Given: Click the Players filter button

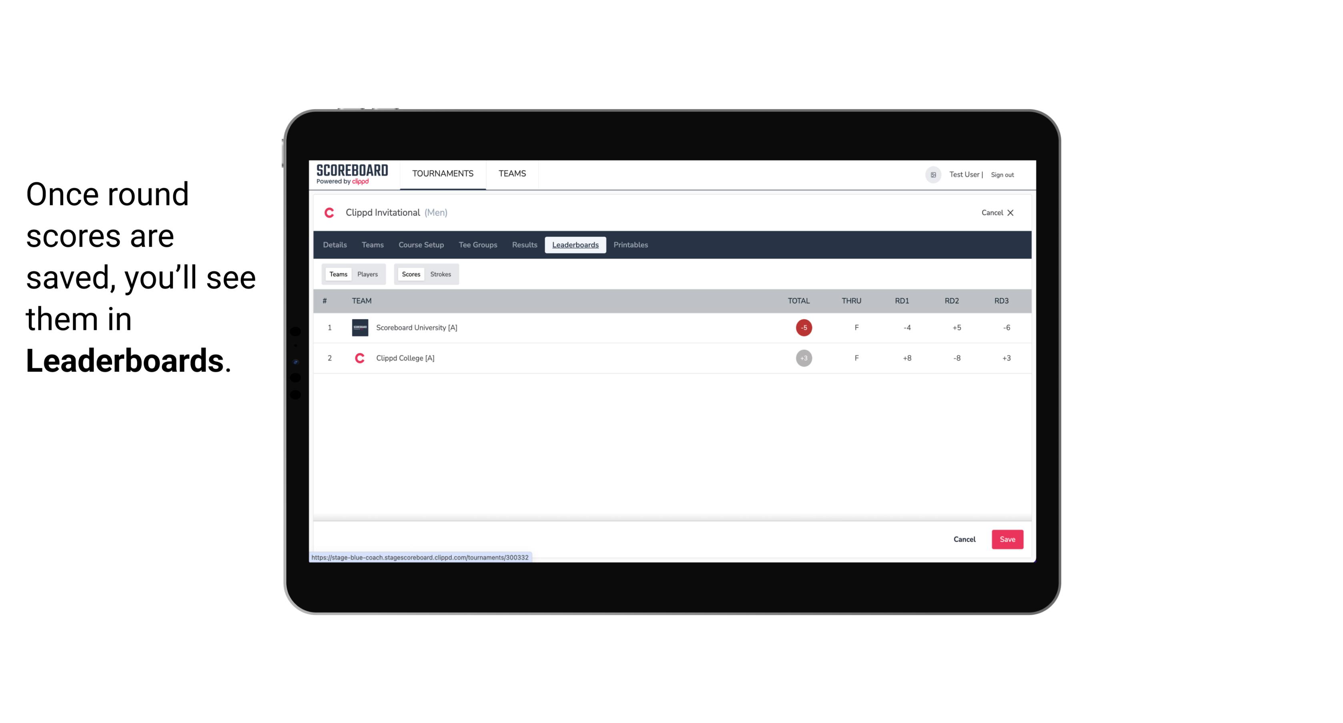Looking at the screenshot, I should click(x=368, y=273).
